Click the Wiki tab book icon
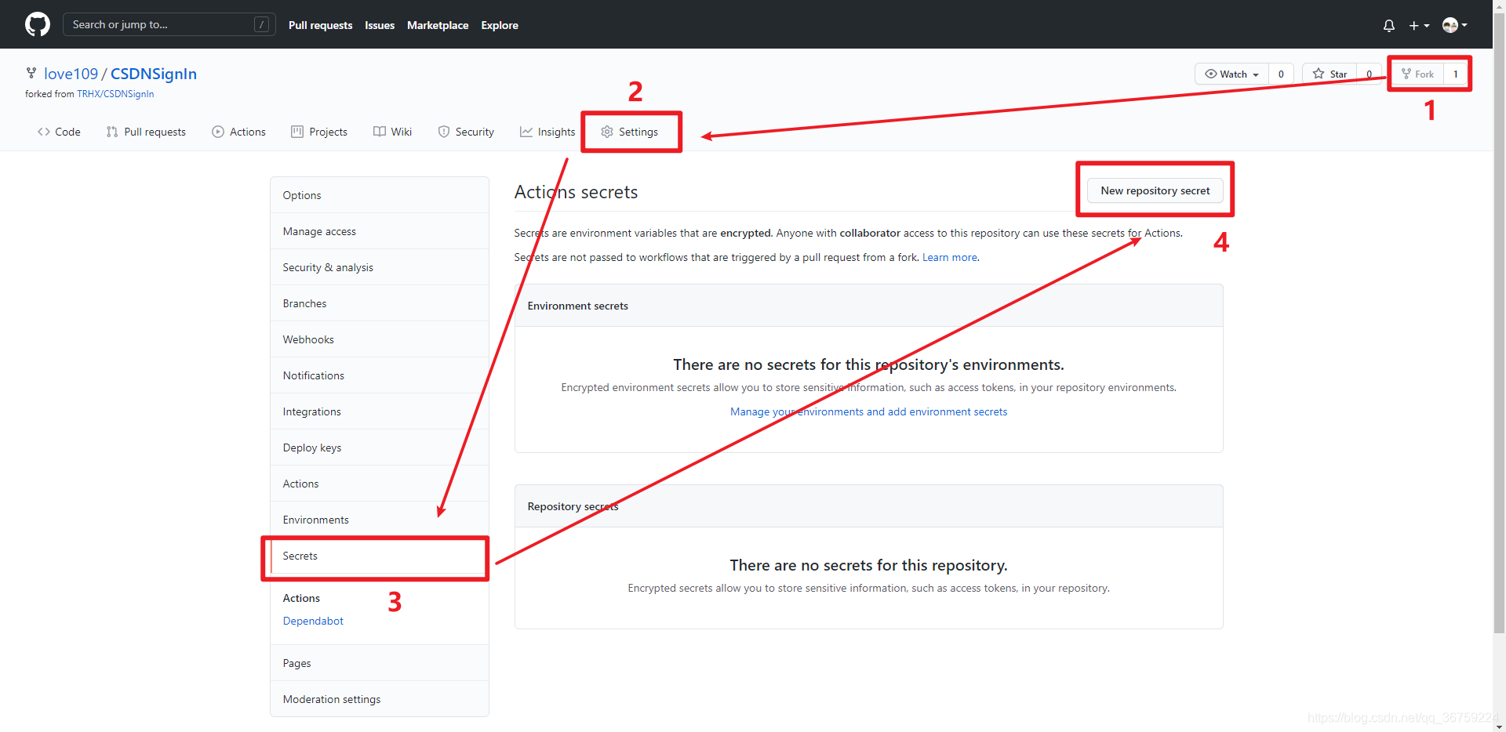The height and width of the screenshot is (732, 1506). (x=380, y=132)
